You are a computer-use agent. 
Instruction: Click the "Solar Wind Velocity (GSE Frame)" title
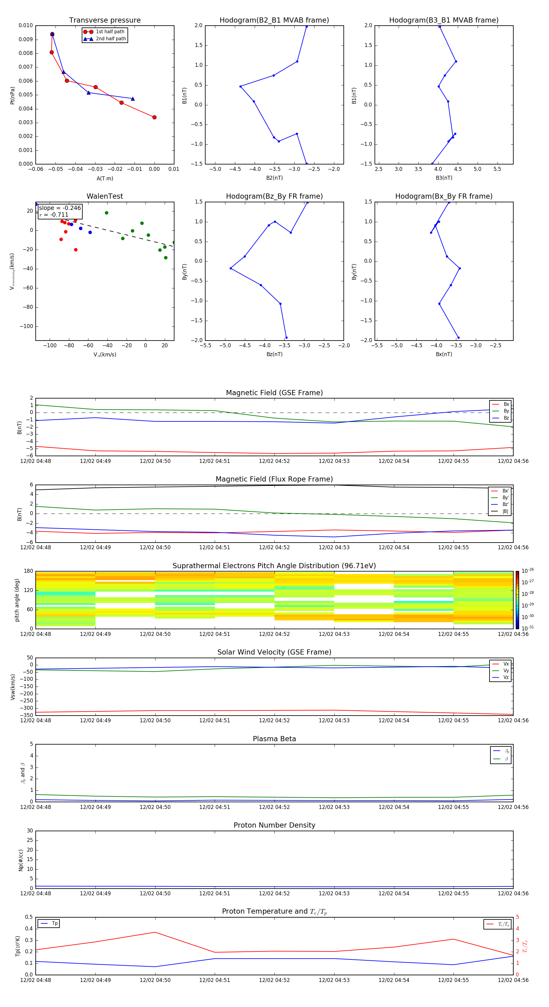pos(274,652)
